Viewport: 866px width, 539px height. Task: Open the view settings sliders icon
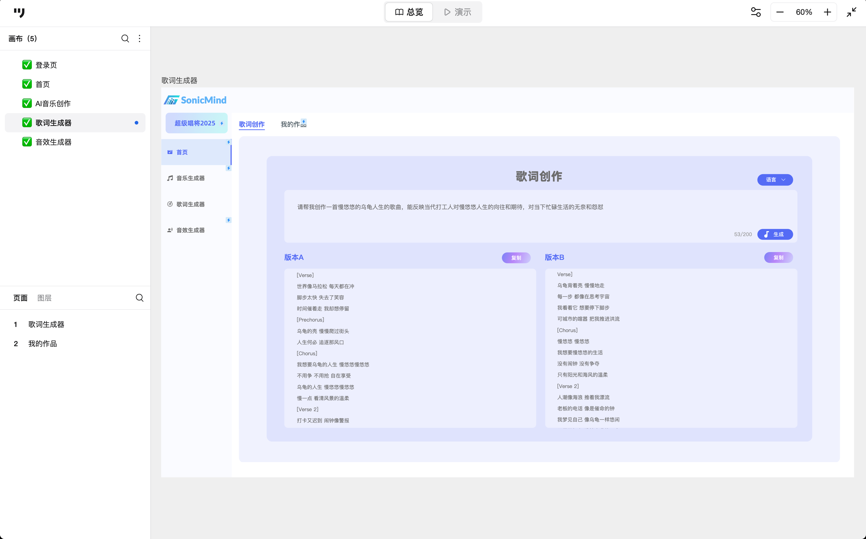point(756,12)
